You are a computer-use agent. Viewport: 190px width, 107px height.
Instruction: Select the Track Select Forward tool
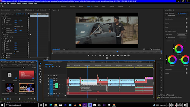[40, 66]
